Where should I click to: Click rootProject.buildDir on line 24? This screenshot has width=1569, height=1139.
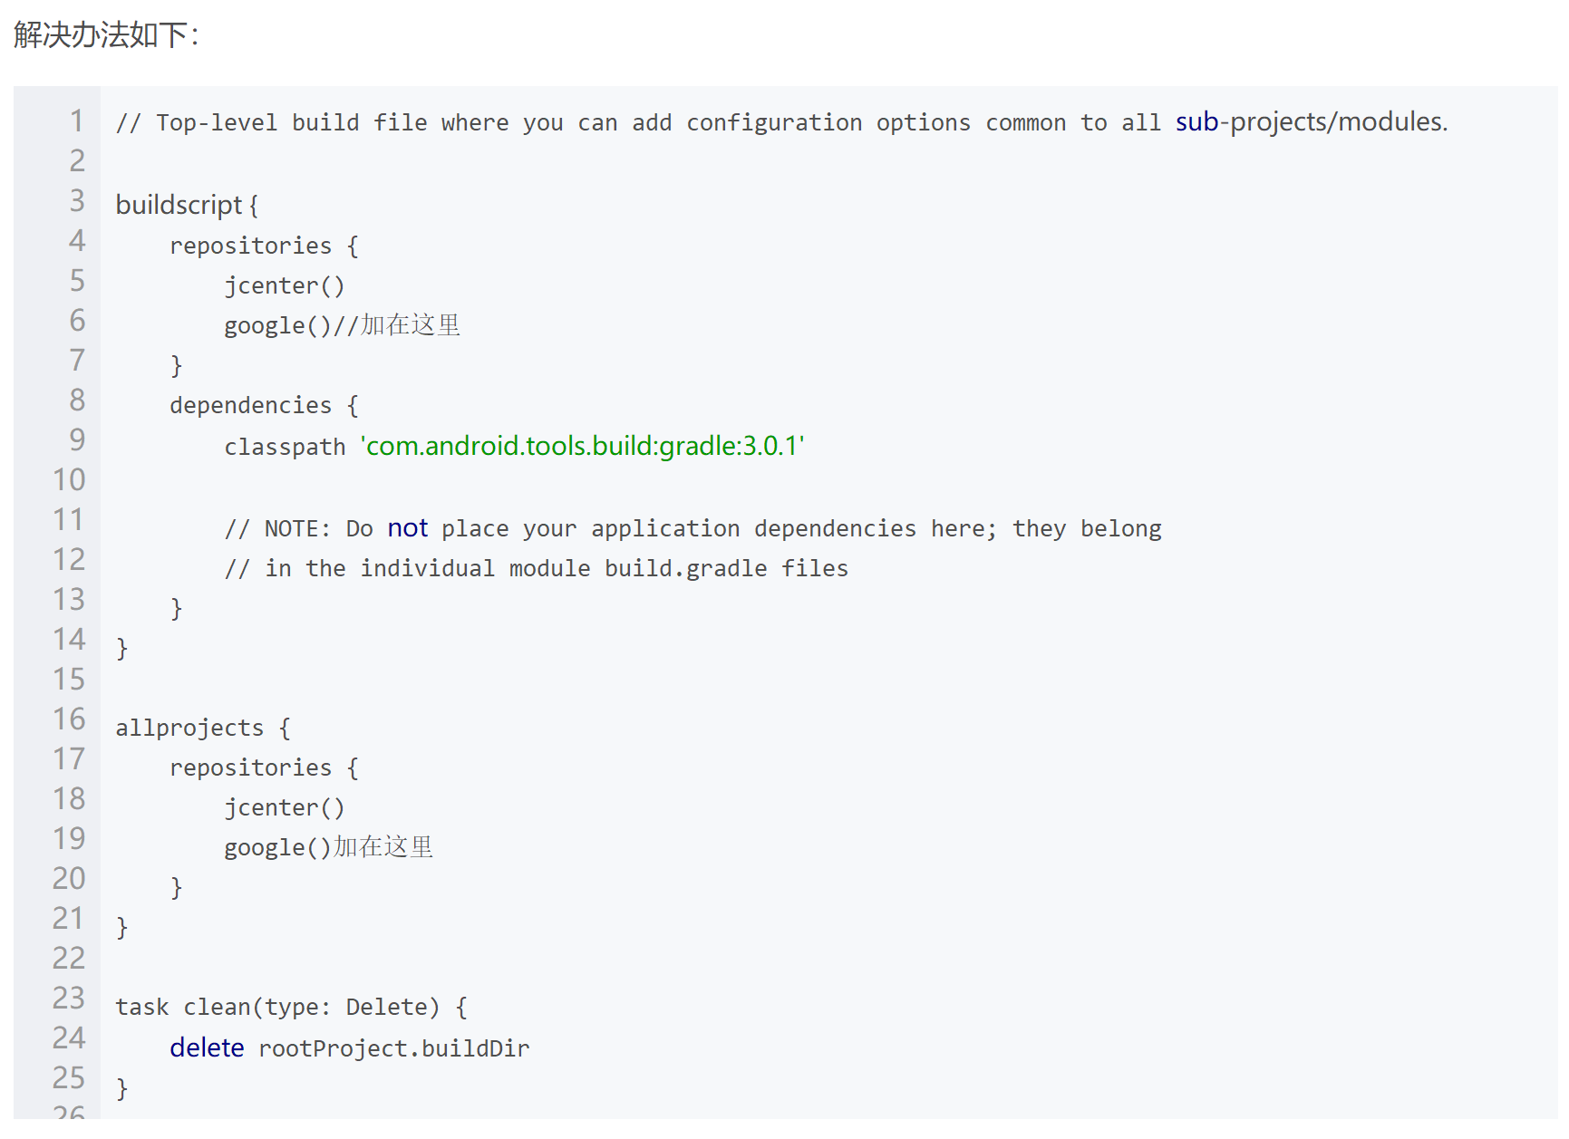pyautogui.click(x=393, y=1049)
